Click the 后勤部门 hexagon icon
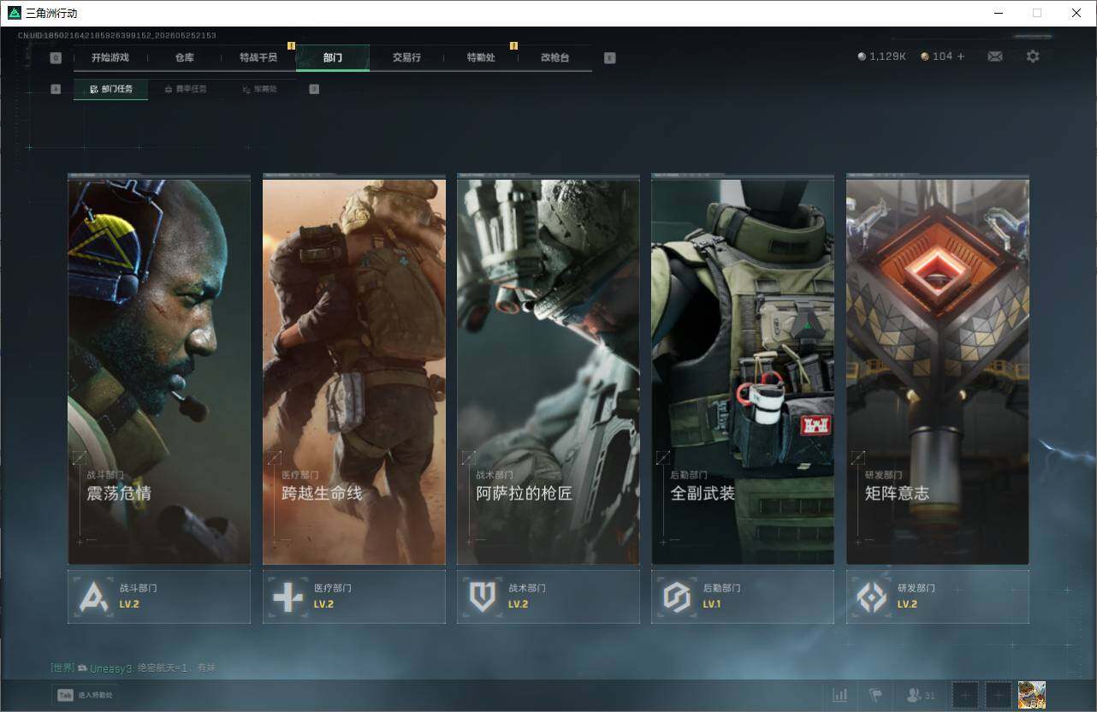The image size is (1097, 712). (677, 596)
